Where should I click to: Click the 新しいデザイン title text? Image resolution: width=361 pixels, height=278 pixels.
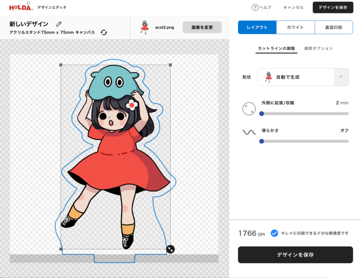coord(29,24)
